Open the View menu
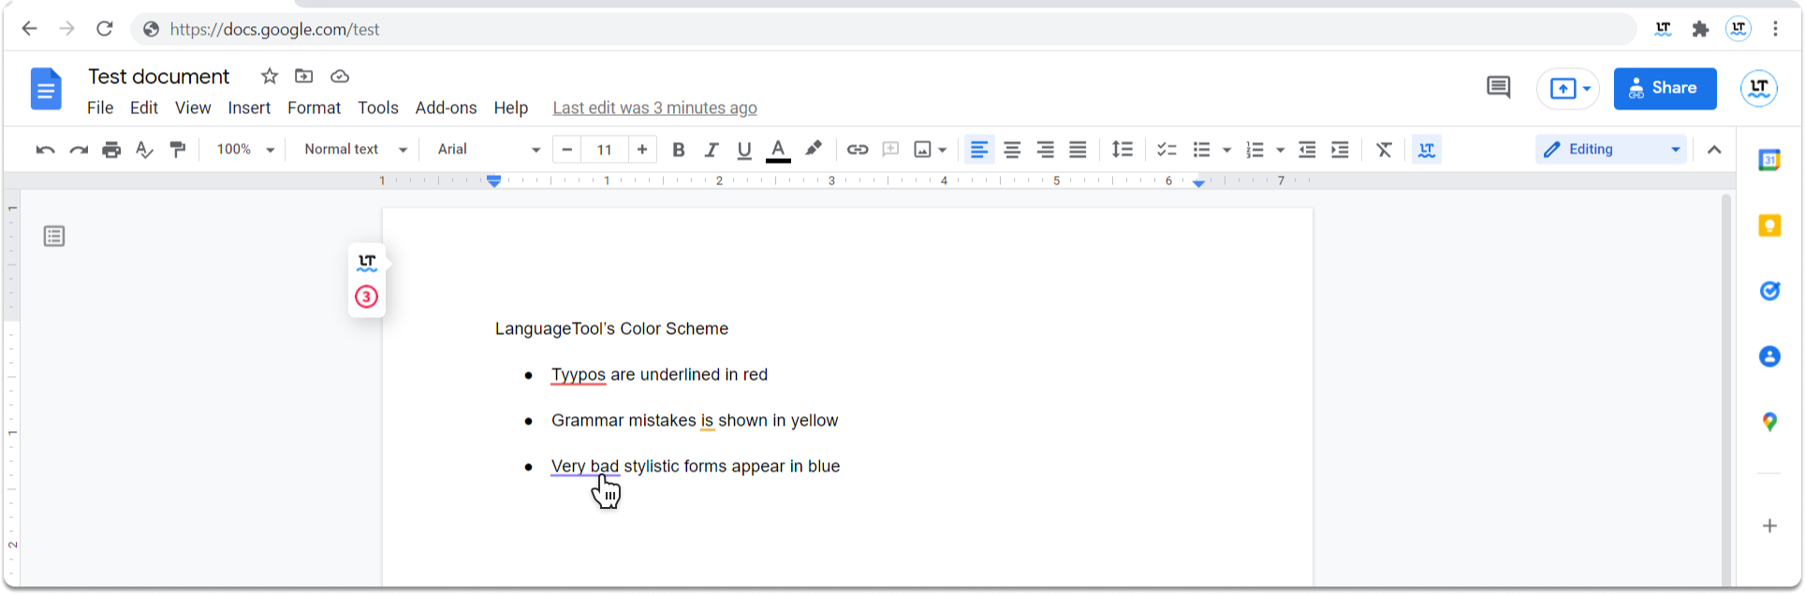 [x=193, y=109]
